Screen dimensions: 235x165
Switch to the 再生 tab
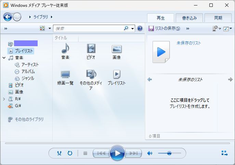tap(160, 18)
